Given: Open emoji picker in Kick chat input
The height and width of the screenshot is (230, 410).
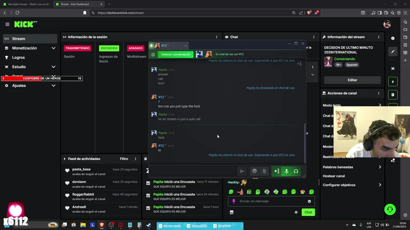Looking at the screenshot, I should coord(309,201).
